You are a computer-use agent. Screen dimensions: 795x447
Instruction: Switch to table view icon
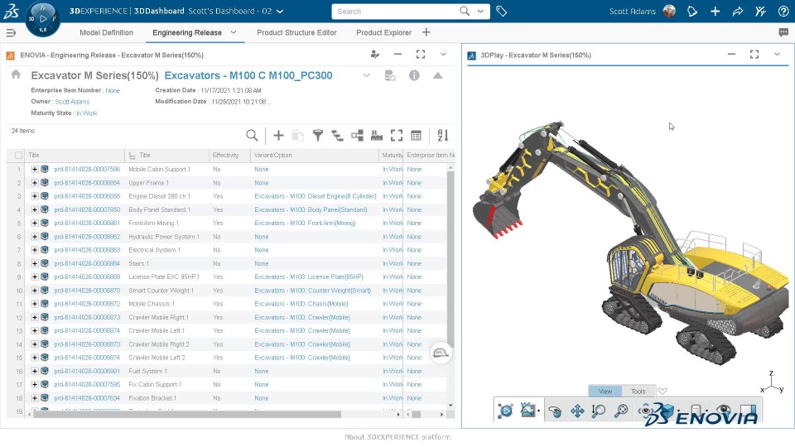click(x=417, y=135)
